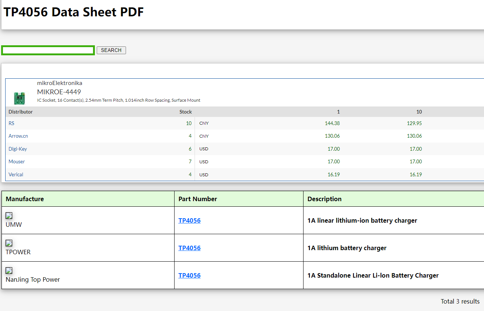Open the Digi-Key distributor link

point(18,149)
